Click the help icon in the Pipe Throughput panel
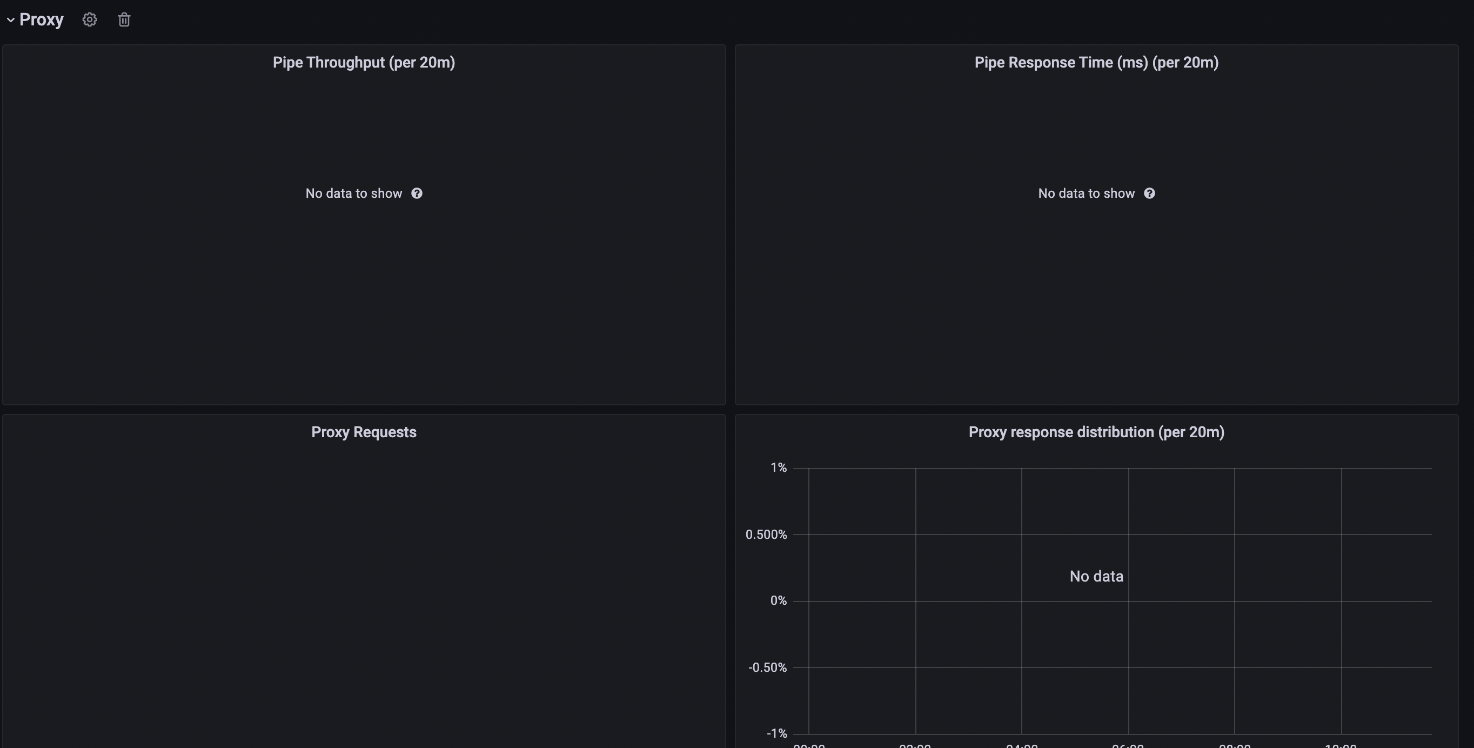This screenshot has height=748, width=1474. (x=417, y=193)
